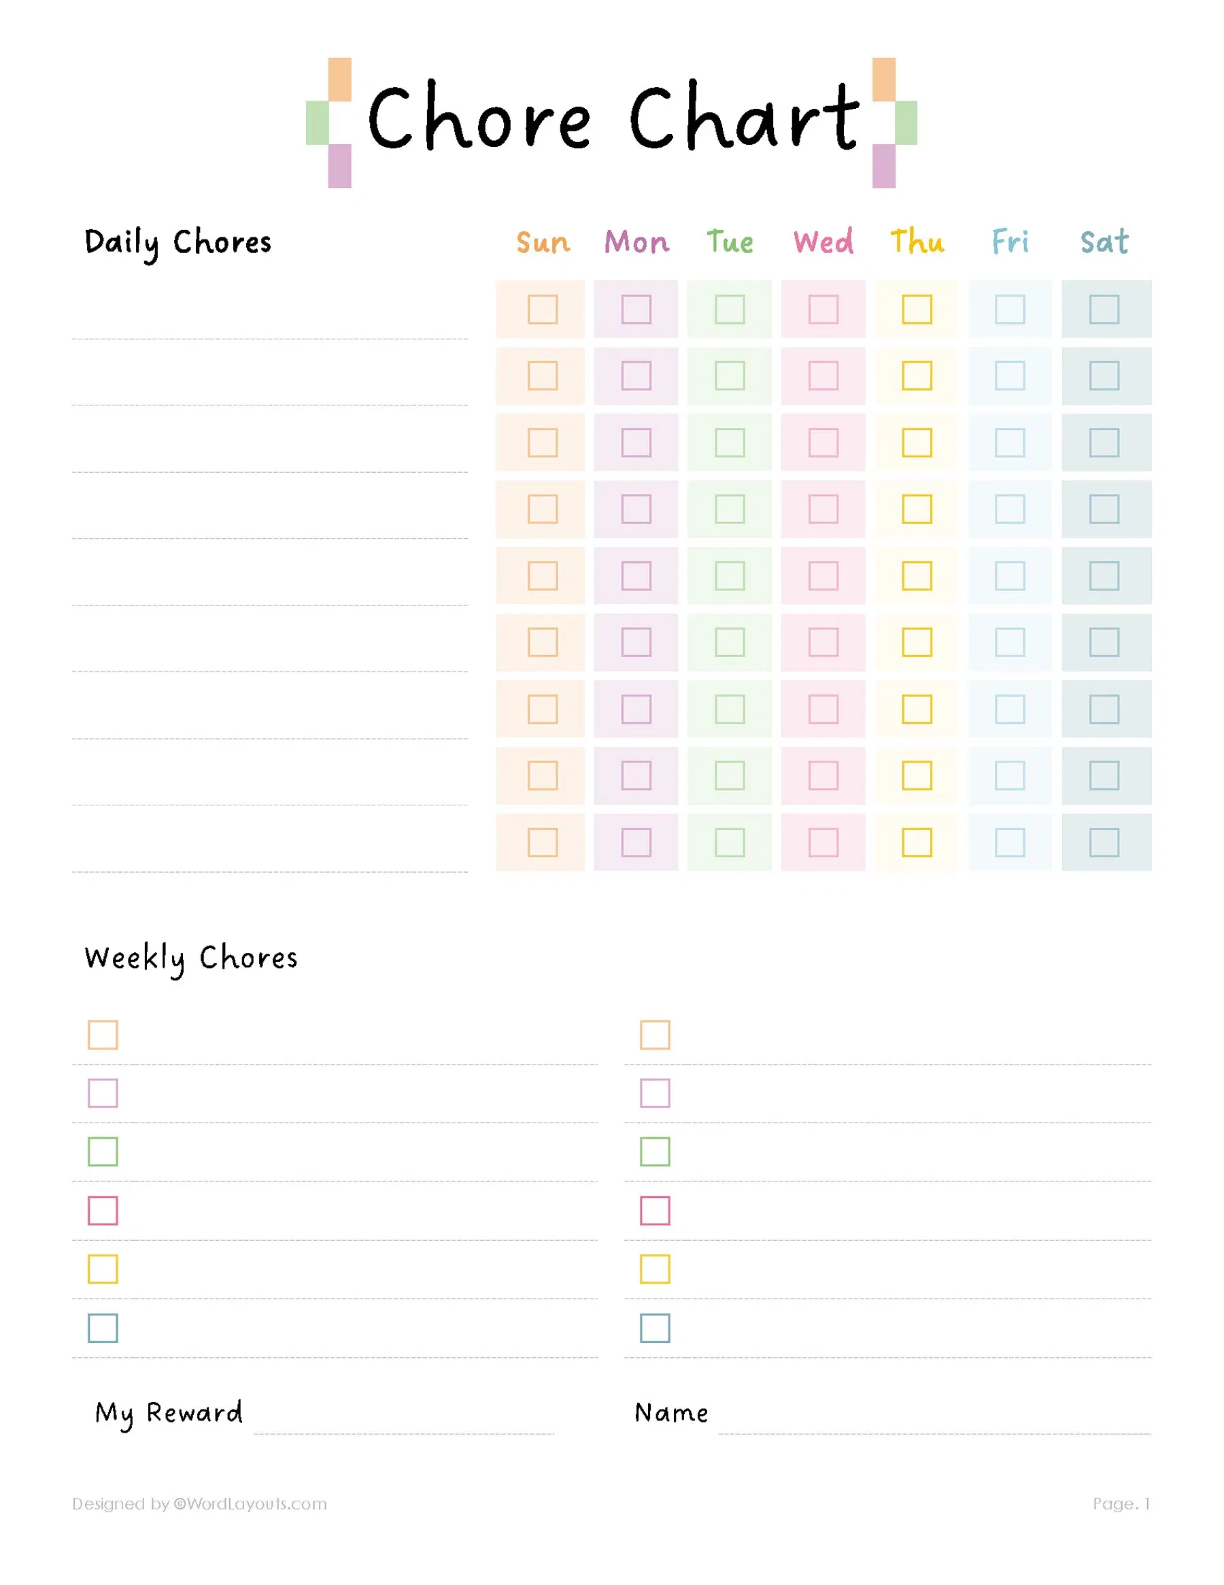This screenshot has width=1224, height=1585.
Task: Tick the last-row Saturday checkbox
Action: coord(1104,843)
